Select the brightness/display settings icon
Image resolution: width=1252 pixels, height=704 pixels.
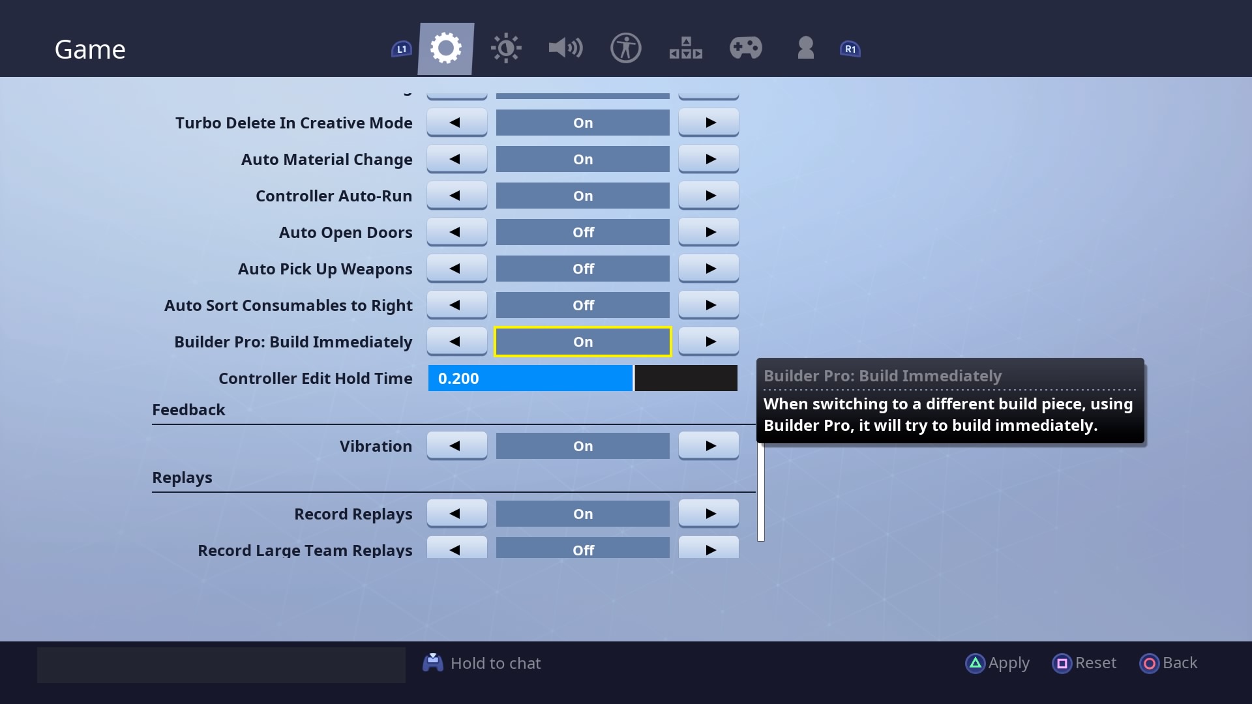point(507,48)
